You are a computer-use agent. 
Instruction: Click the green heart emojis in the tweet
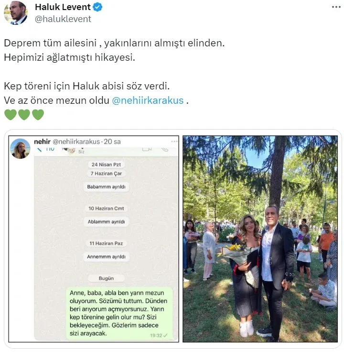point(24,114)
